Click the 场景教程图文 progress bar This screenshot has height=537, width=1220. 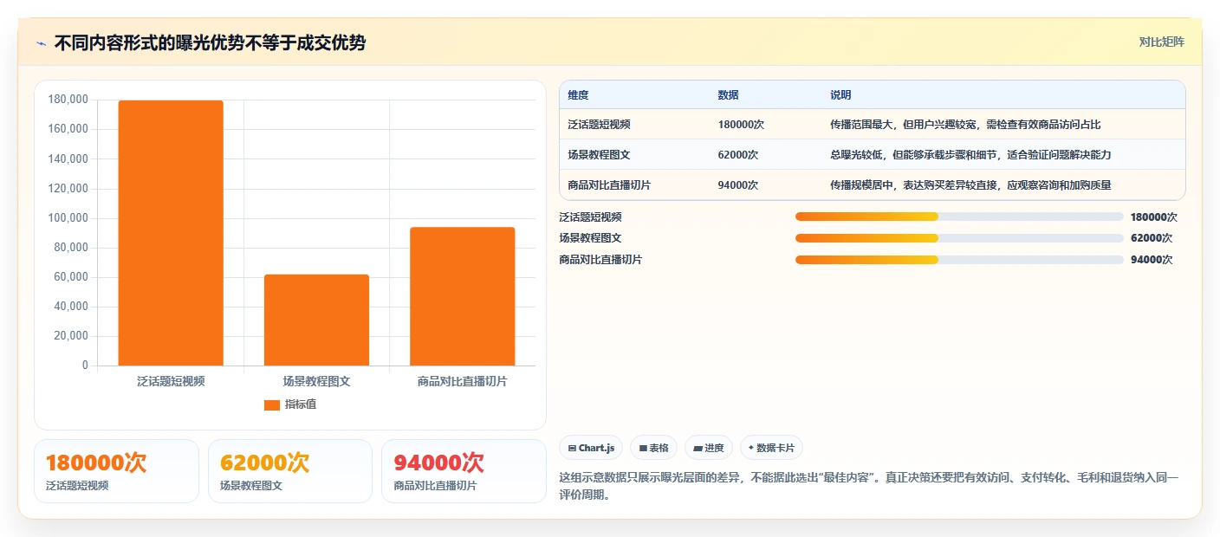(959, 238)
